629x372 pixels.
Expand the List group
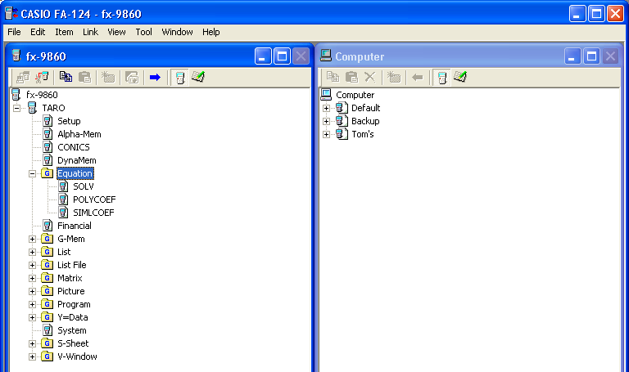pyautogui.click(x=32, y=253)
